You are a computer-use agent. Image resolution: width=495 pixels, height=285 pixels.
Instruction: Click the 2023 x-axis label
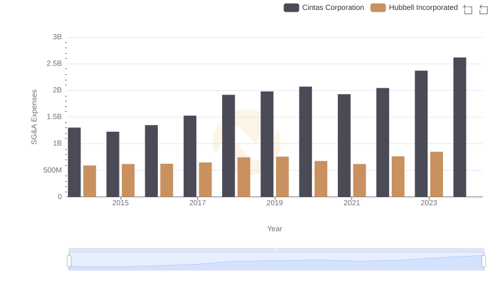click(x=429, y=203)
